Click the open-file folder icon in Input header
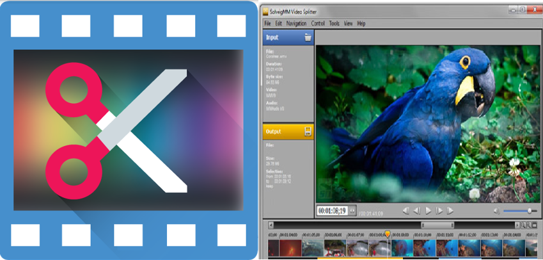 point(308,37)
